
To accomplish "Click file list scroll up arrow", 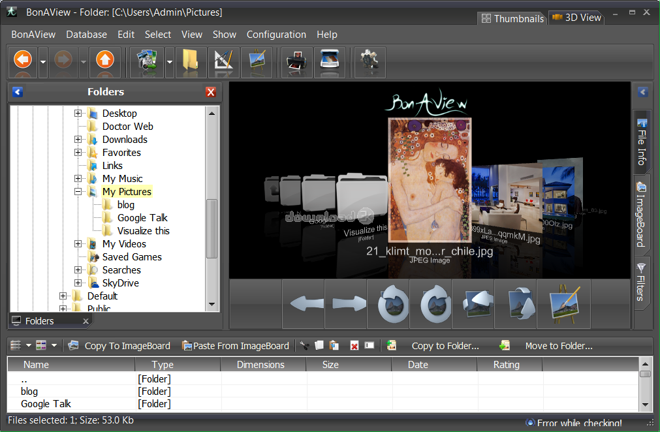I will pyautogui.click(x=645, y=363).
